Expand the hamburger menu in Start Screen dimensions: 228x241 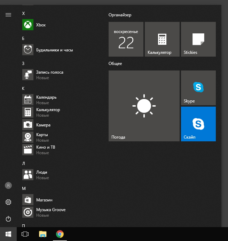click(8, 15)
